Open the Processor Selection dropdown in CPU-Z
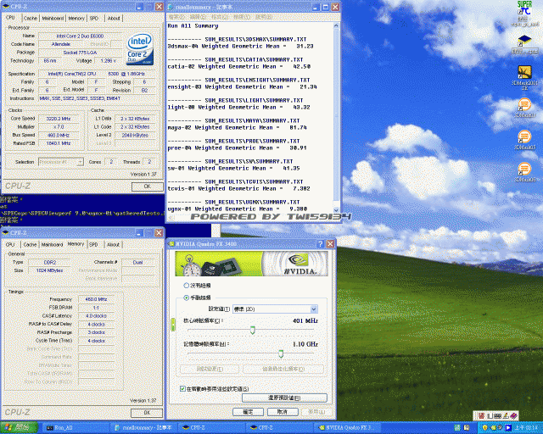 pos(60,162)
